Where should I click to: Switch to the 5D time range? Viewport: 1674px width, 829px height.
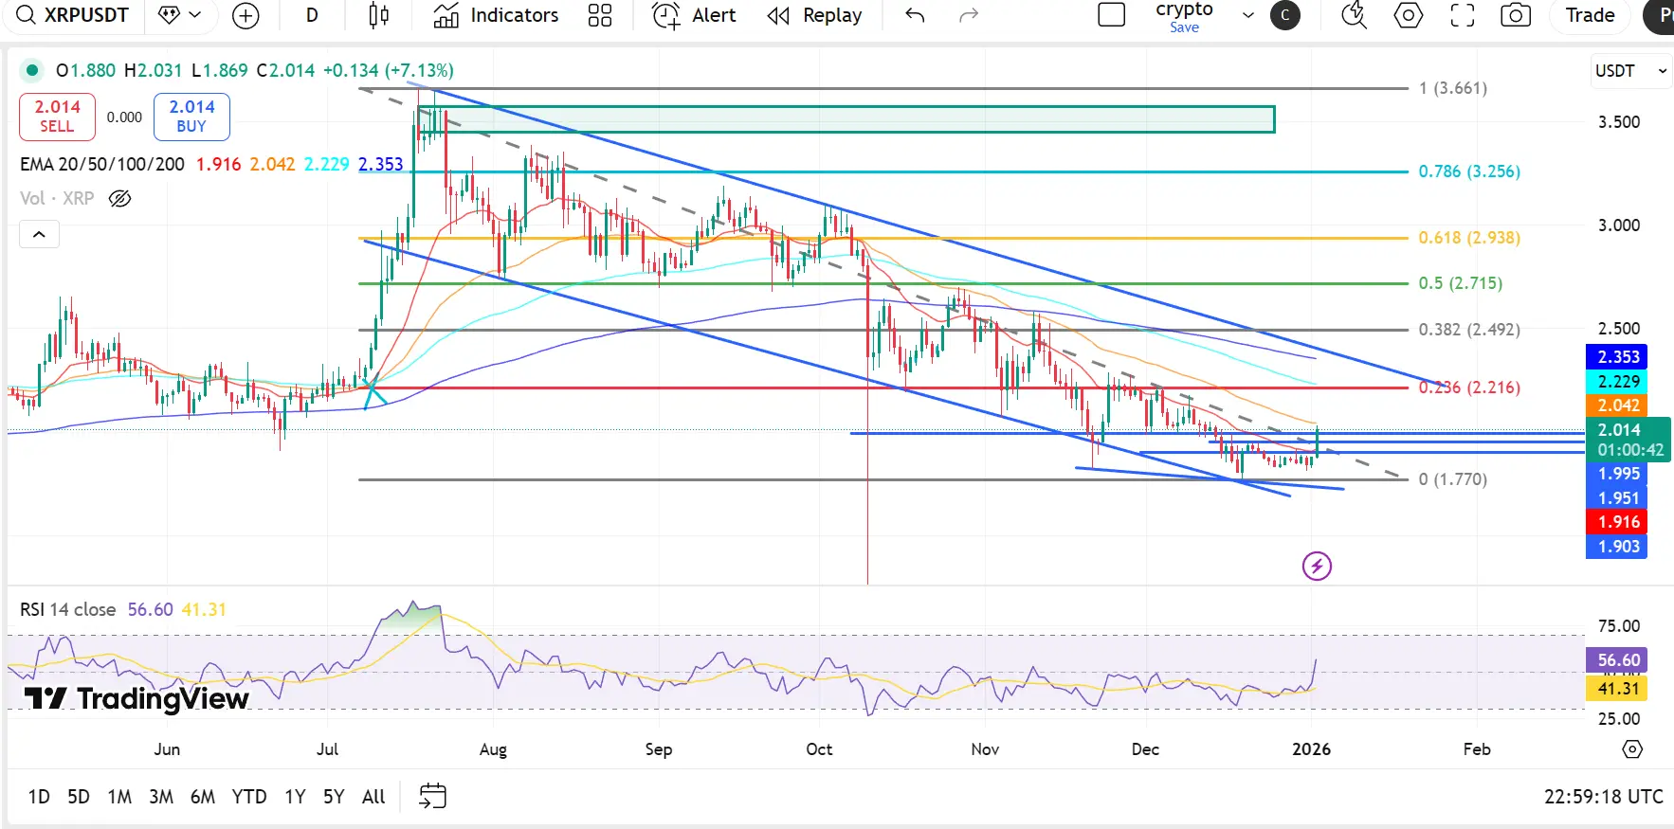pos(79,797)
